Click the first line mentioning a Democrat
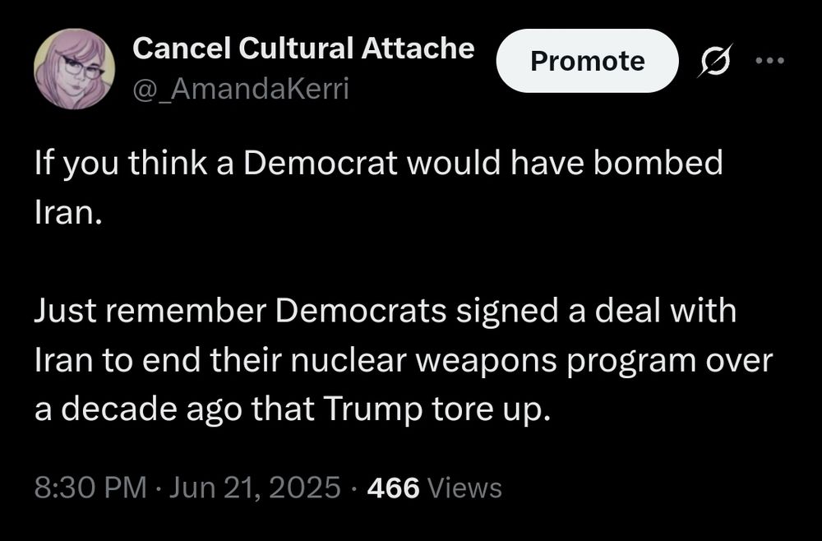Image resolution: width=822 pixels, height=541 pixels. pyautogui.click(x=378, y=163)
